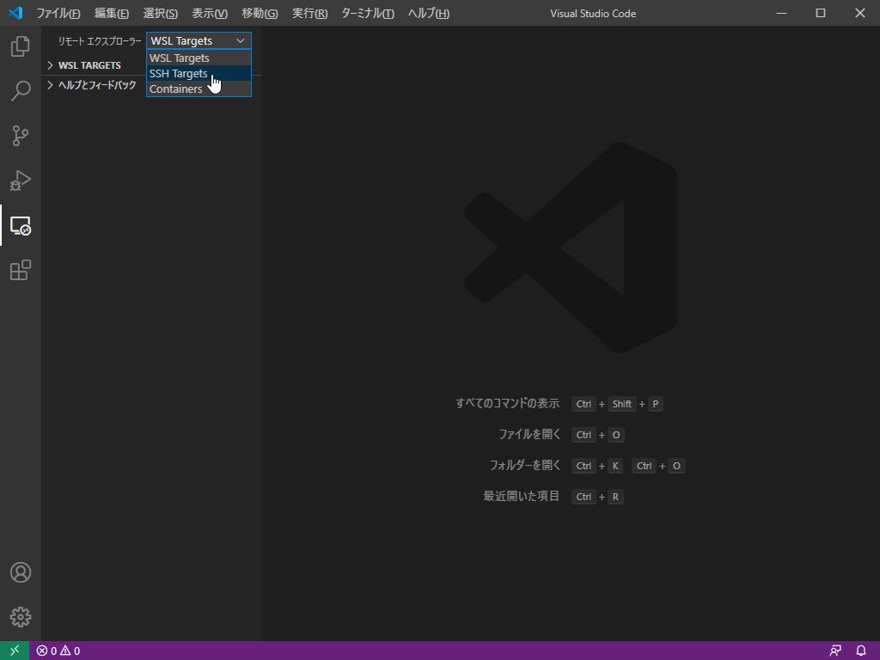Open the ヘルプ(H) menu
This screenshot has width=880, height=660.
(428, 13)
